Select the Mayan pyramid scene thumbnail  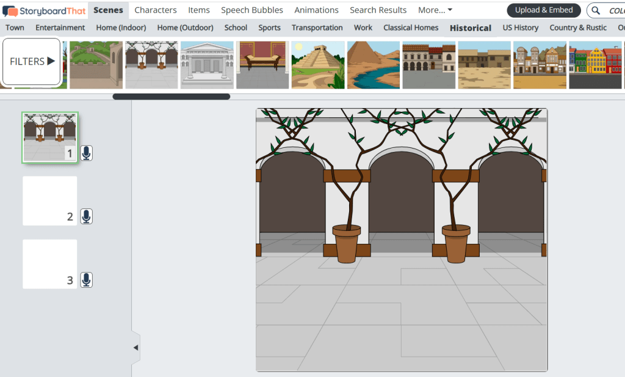(x=317, y=65)
